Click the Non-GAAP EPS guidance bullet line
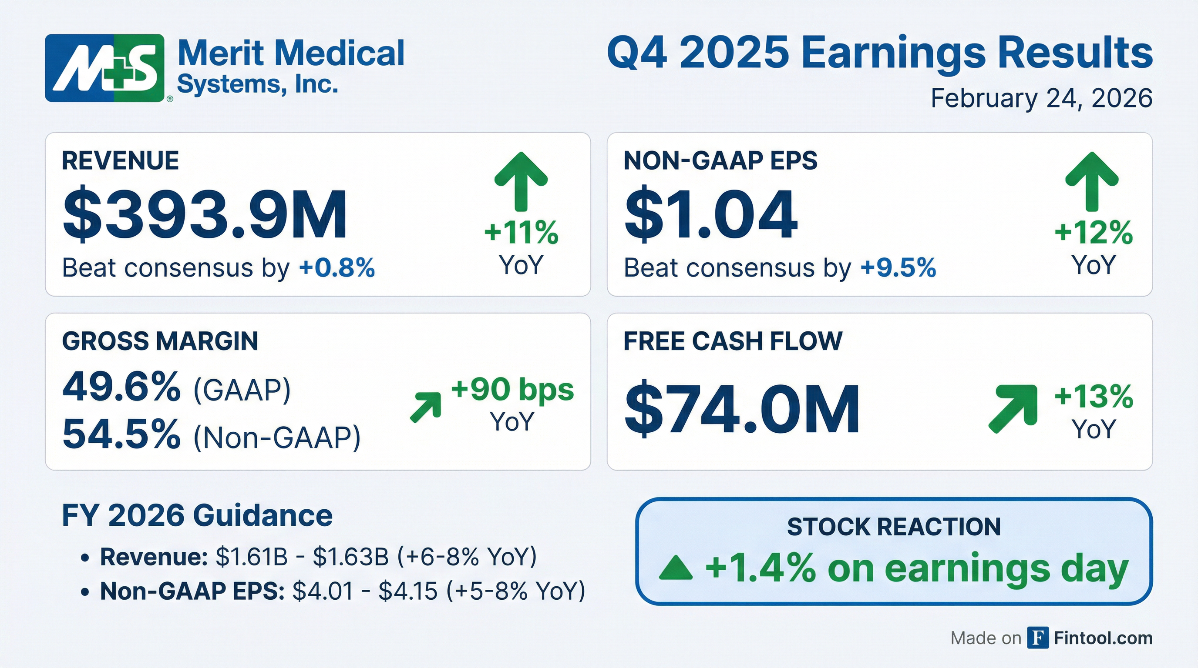This screenshot has height=668, width=1198. click(x=342, y=591)
